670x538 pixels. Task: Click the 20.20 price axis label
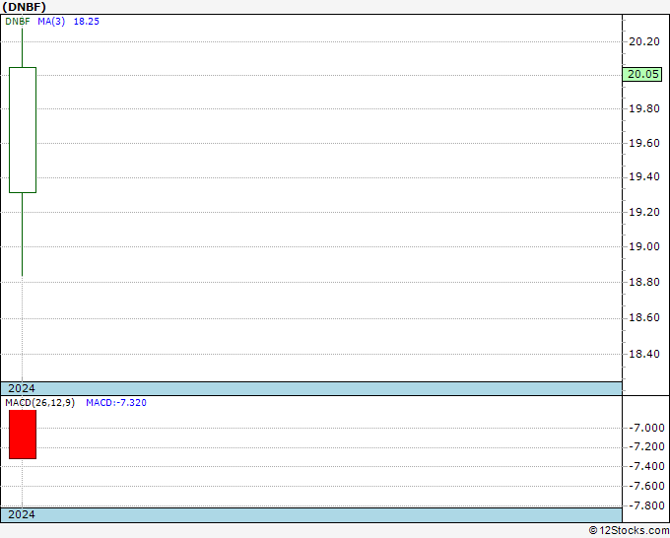[644, 41]
